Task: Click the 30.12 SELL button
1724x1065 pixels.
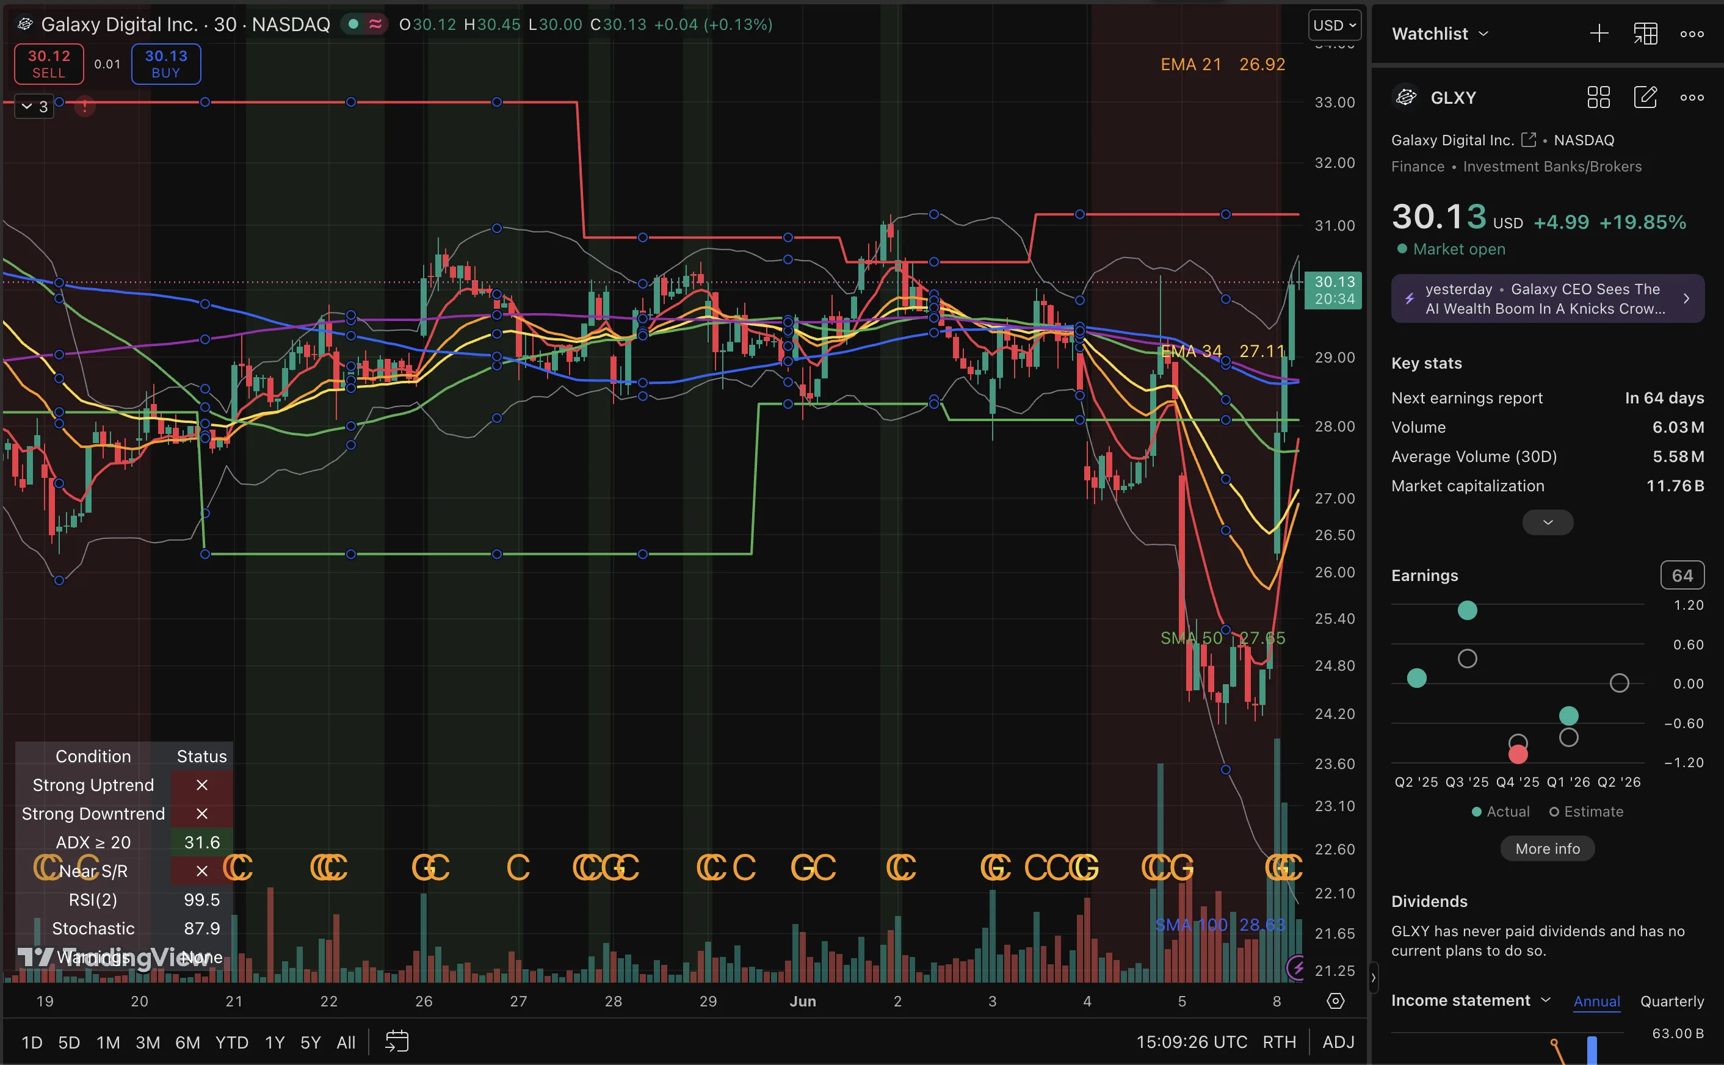Action: 49,63
